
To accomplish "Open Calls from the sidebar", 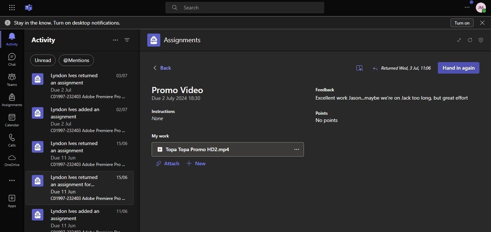I will pos(12,140).
